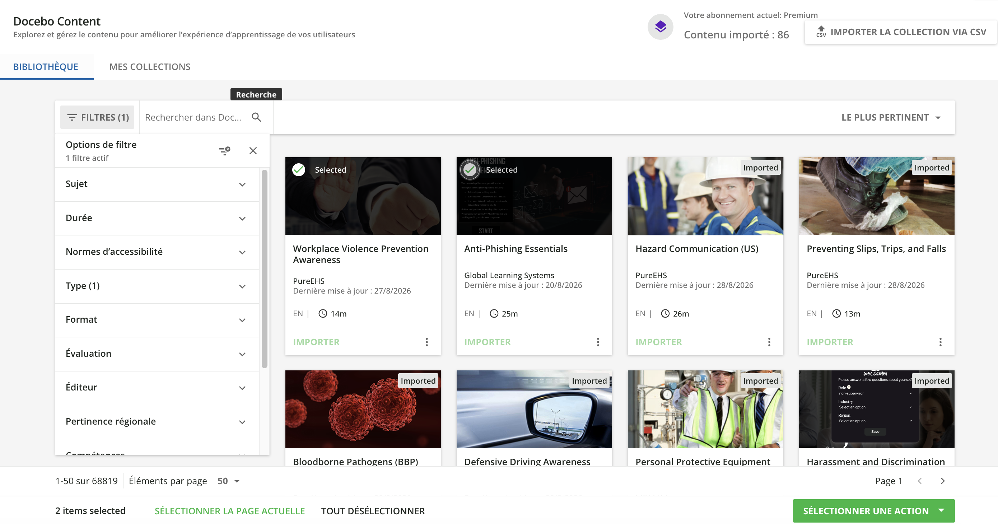Expand the Évaluation filter section

(x=157, y=354)
